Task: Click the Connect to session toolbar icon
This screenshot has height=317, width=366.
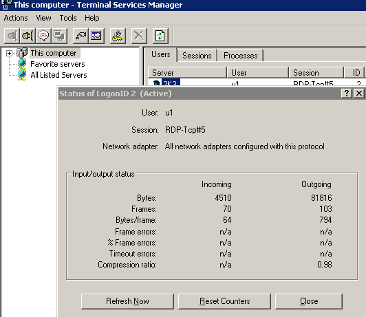Action: pos(12,36)
